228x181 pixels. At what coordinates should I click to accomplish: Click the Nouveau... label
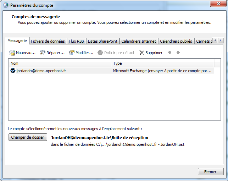point(26,53)
